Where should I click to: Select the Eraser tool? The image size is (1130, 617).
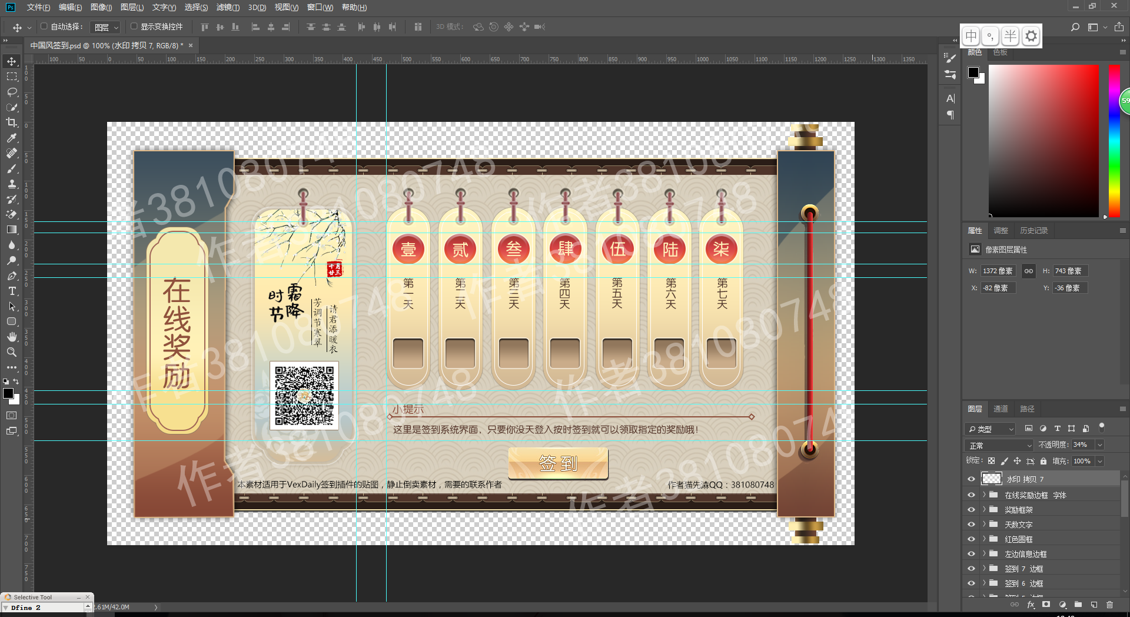(x=12, y=214)
